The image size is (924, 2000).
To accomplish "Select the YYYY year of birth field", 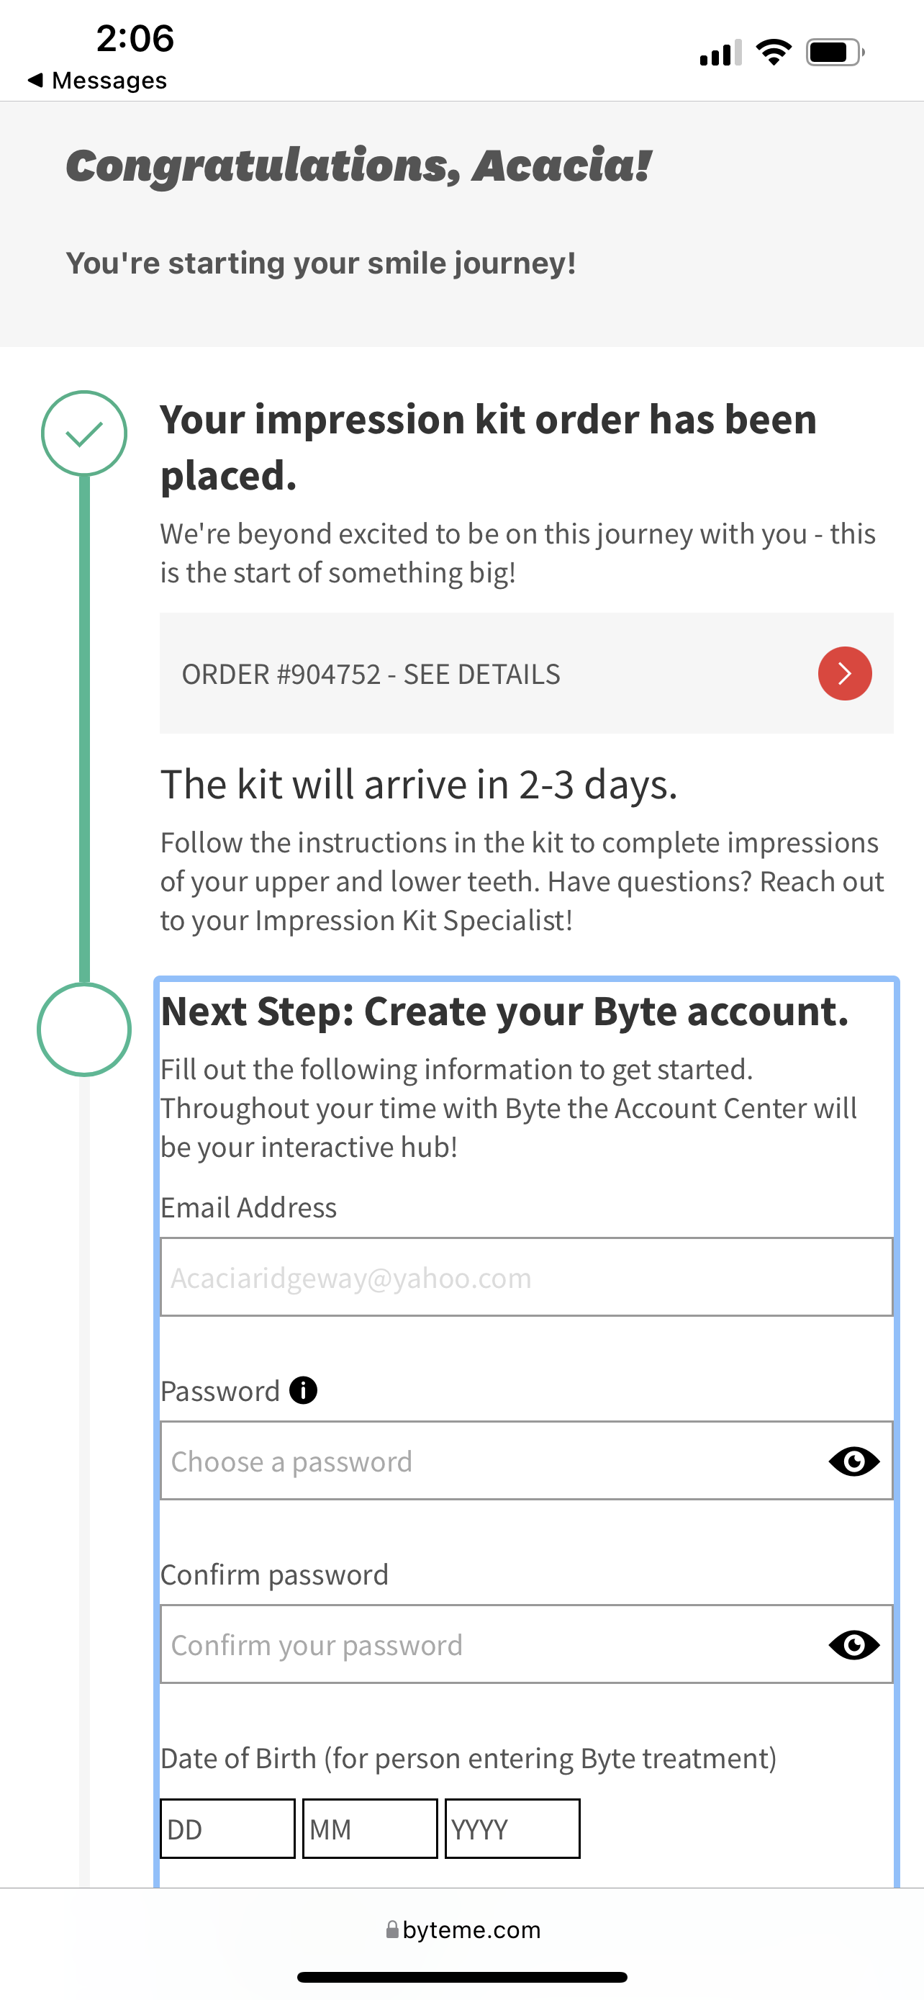I will point(512,1829).
